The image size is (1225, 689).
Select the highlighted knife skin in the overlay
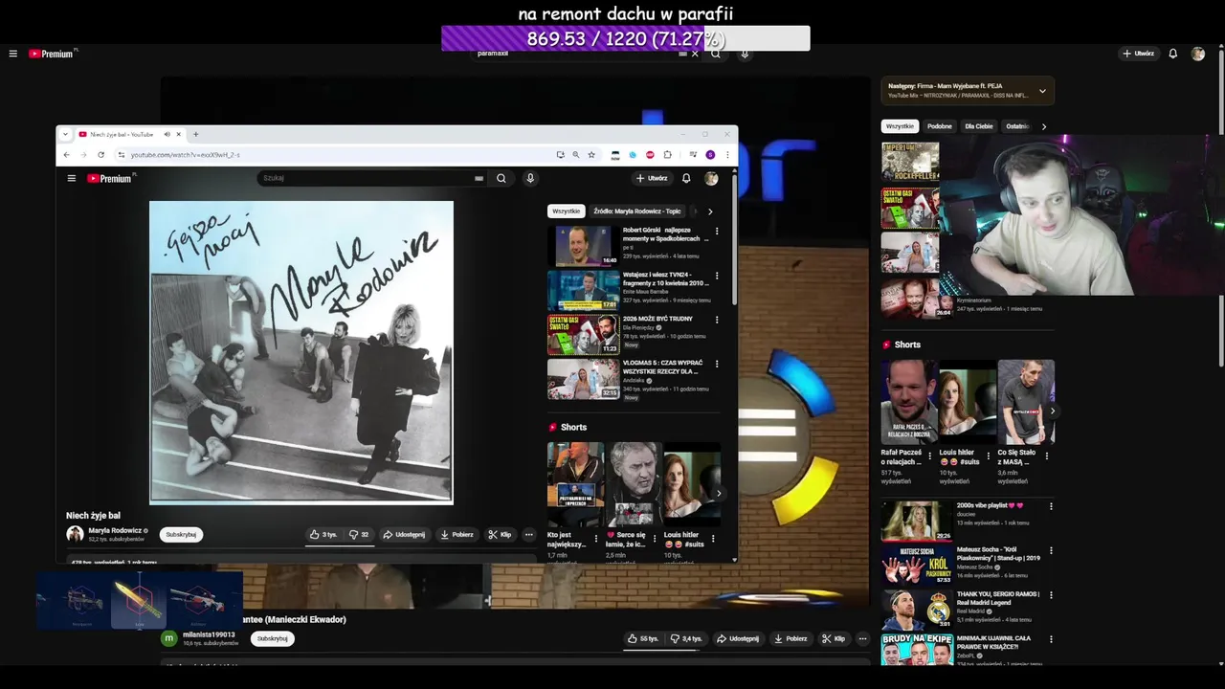[139, 600]
